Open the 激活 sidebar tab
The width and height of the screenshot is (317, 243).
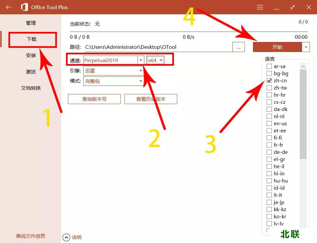click(x=31, y=72)
